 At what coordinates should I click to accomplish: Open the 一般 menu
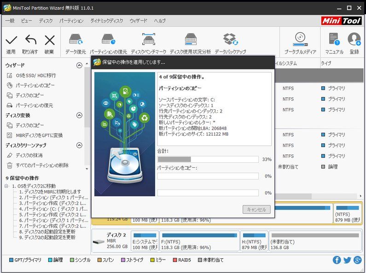click(x=10, y=21)
